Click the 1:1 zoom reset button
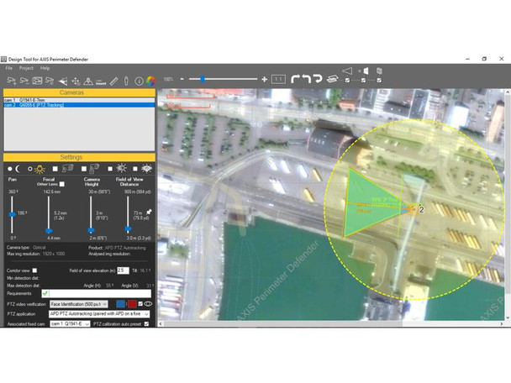Screen dimensions: 511x383 pos(278,79)
